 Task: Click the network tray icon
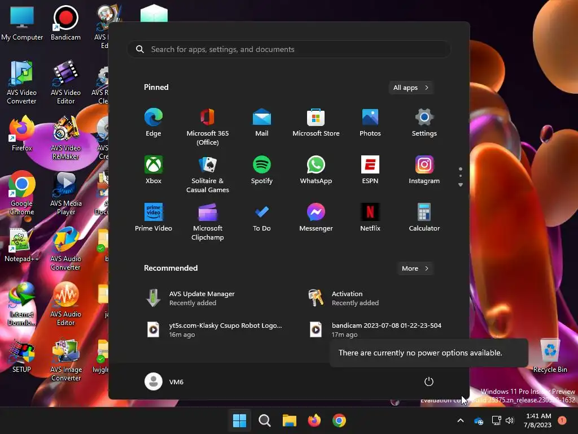tap(496, 420)
